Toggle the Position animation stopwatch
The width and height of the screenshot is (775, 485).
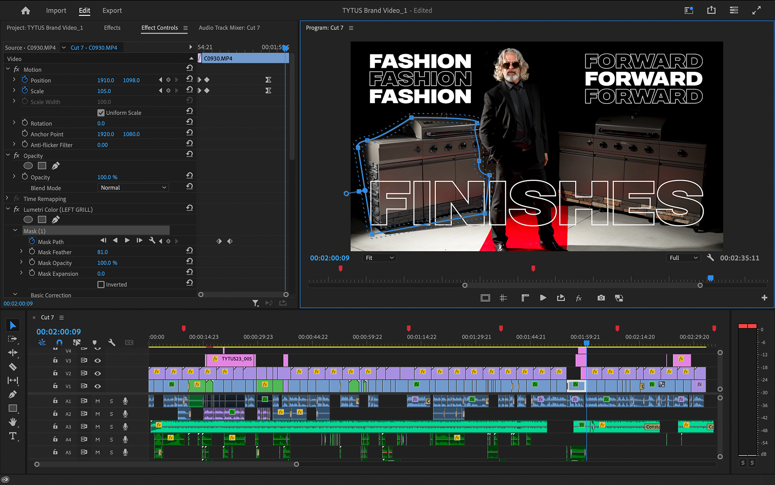tap(25, 80)
